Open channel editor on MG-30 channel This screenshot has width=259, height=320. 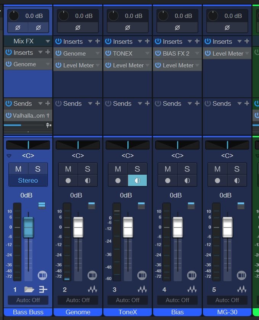[x=241, y=275]
